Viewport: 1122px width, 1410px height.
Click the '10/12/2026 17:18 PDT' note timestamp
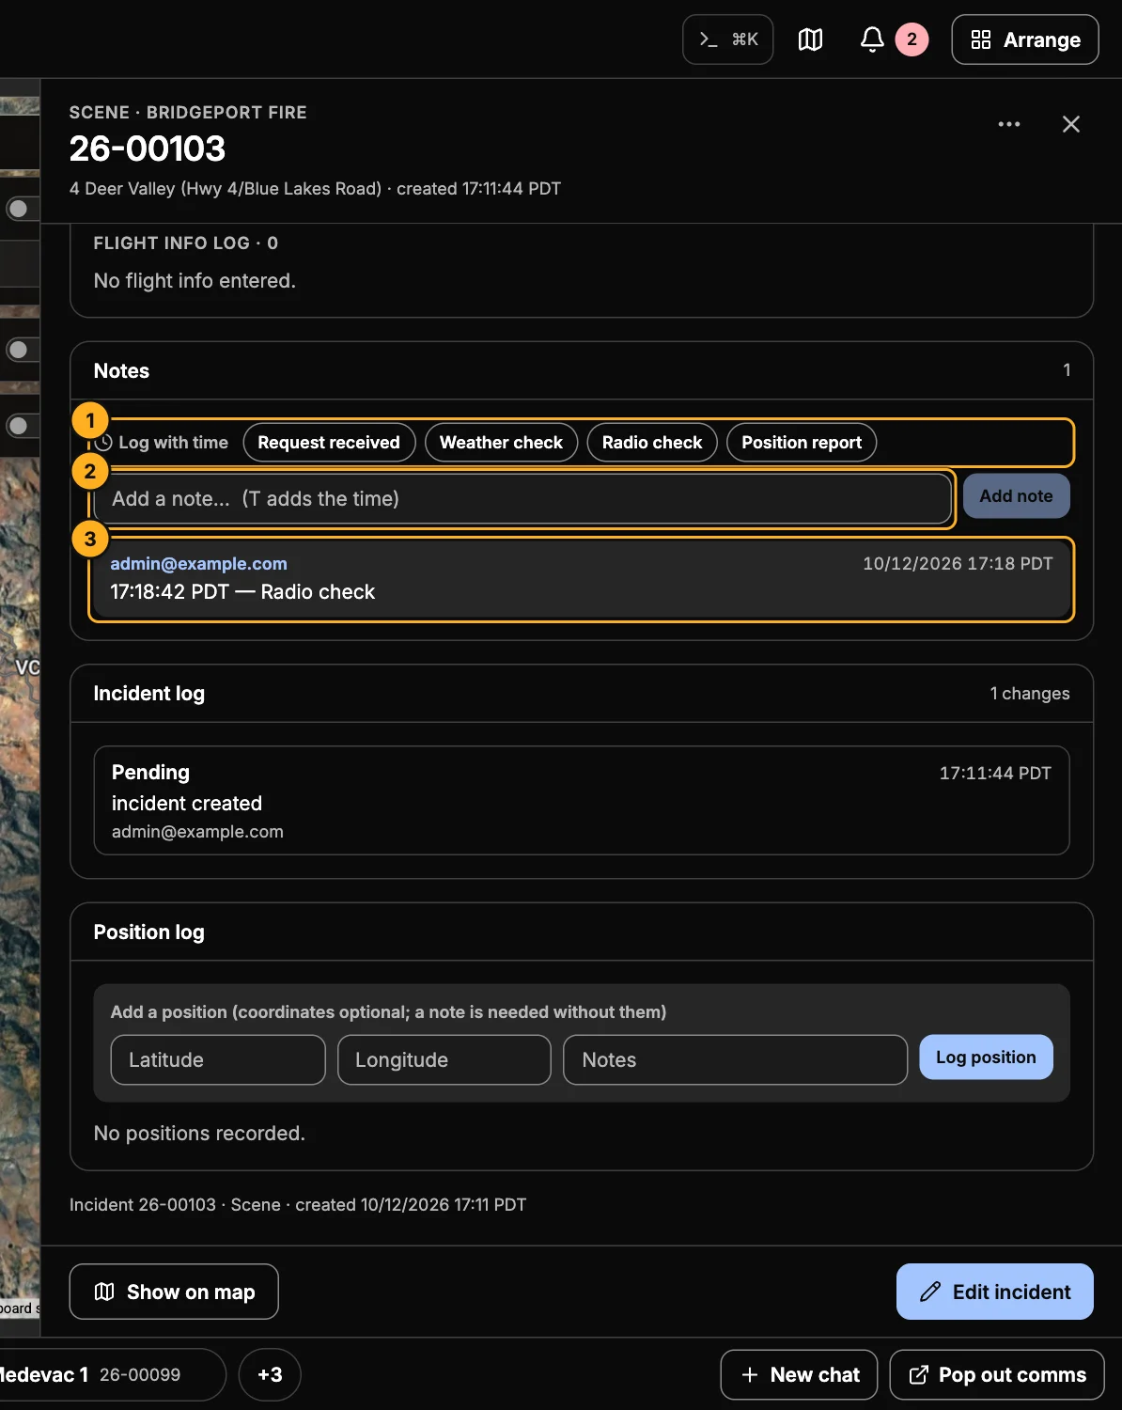(x=958, y=564)
